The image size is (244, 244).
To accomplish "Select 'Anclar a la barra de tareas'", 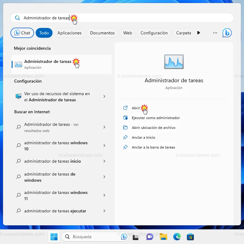I will coord(153,147).
